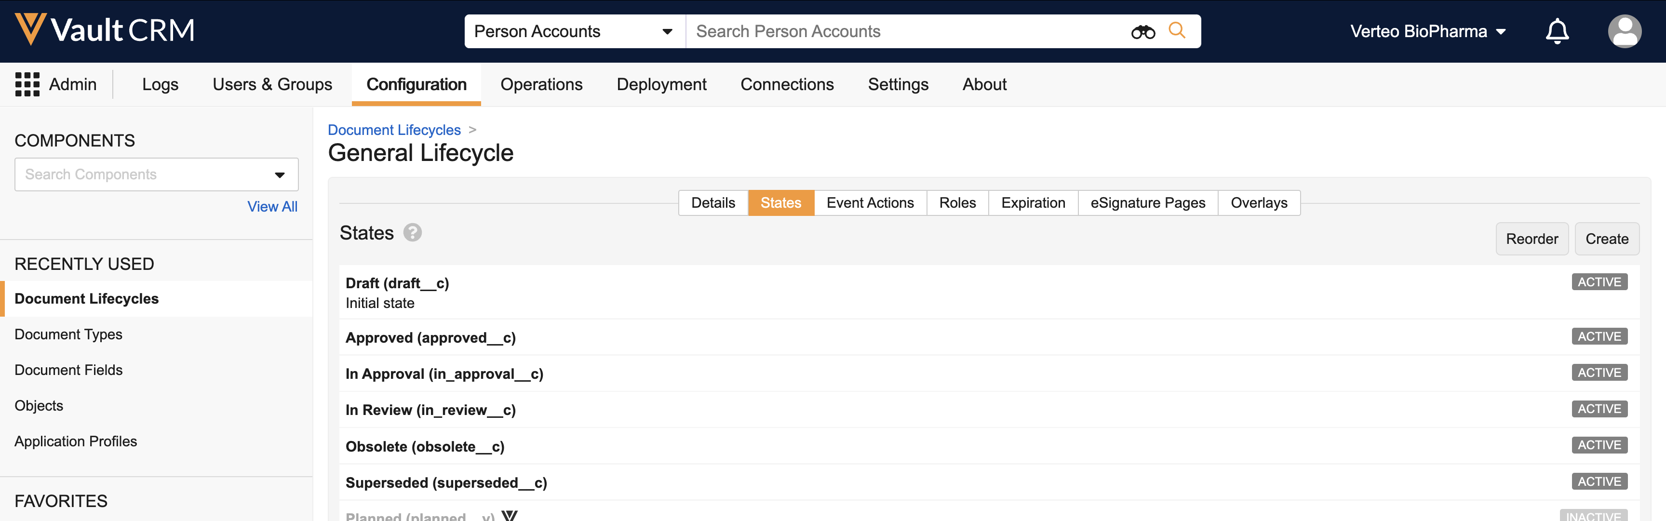Click the Reorder button
1666x521 pixels.
click(1531, 239)
